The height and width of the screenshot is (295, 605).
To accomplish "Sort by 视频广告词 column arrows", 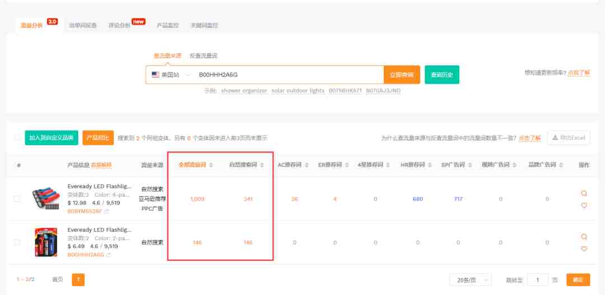I will pyautogui.click(x=515, y=165).
